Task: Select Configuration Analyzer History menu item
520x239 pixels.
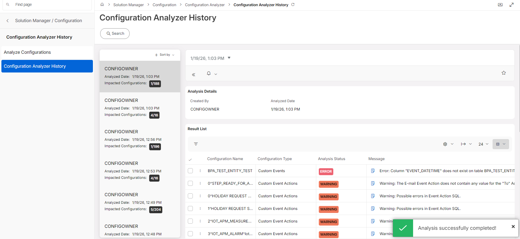Action: (x=47, y=66)
